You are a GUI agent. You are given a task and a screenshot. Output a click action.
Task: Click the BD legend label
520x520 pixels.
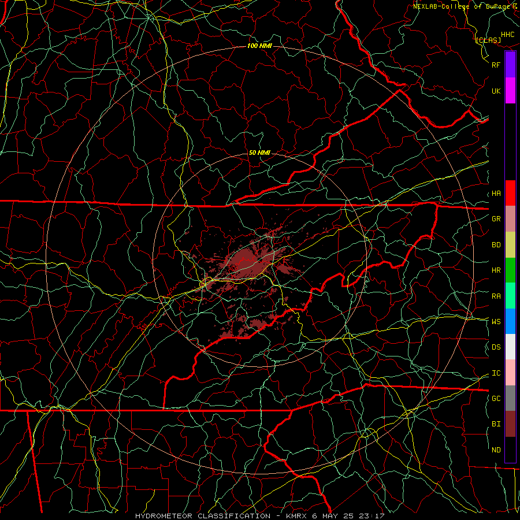pos(496,244)
